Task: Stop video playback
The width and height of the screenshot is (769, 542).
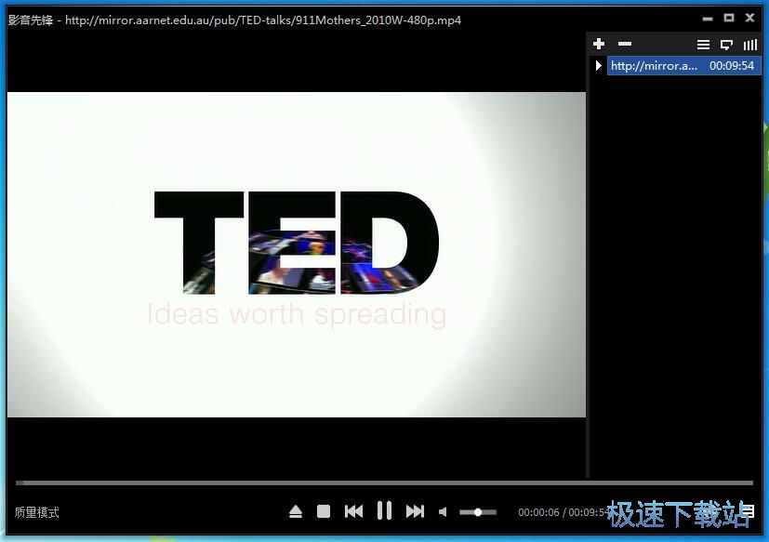Action: coord(324,511)
